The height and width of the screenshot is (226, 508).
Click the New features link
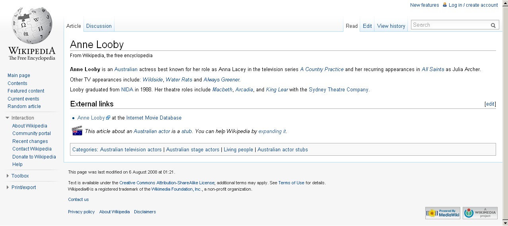click(x=424, y=5)
